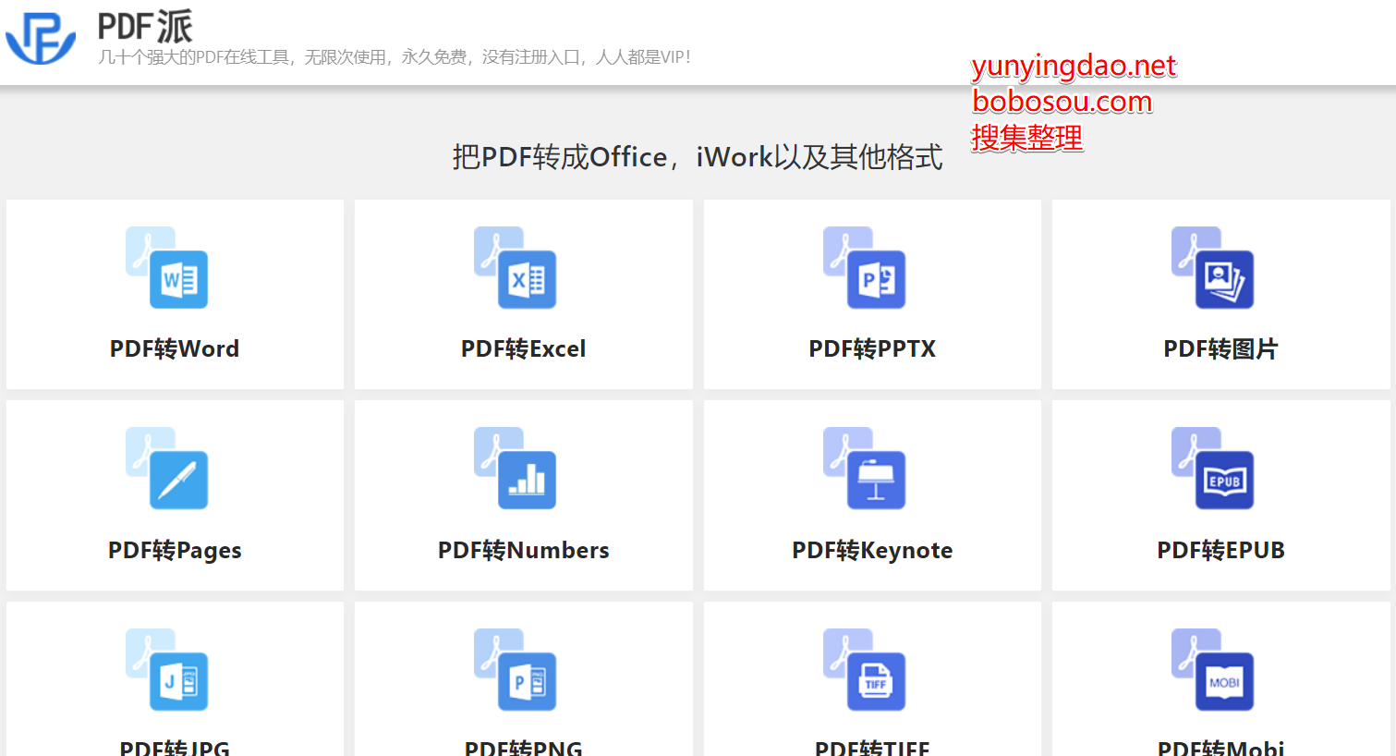This screenshot has width=1396, height=756.
Task: Click the 搜集整理 red link
Action: [1026, 138]
